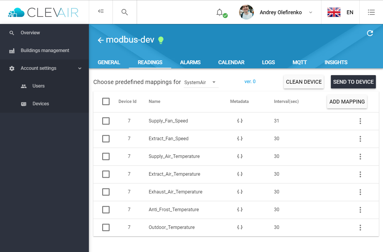Open the list menu icon at top right

371,12
